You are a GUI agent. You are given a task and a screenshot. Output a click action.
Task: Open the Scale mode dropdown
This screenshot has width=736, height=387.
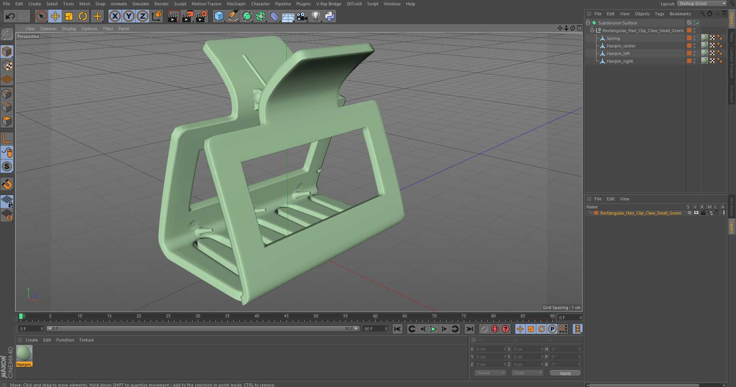point(527,373)
